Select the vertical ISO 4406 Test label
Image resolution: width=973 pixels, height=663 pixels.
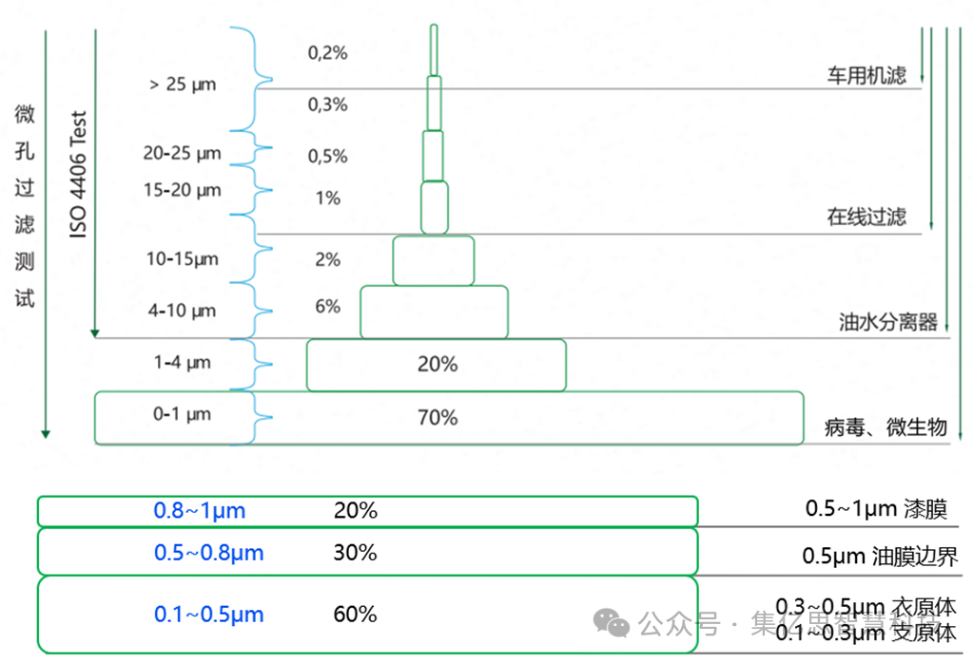pyautogui.click(x=79, y=175)
